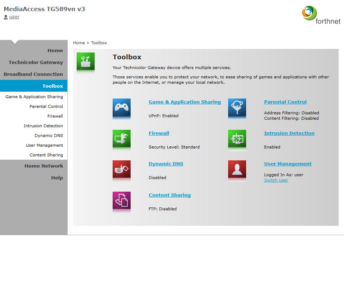Choose Firewall in sidebar submenu
The width and height of the screenshot is (344, 288).
[x=55, y=116]
